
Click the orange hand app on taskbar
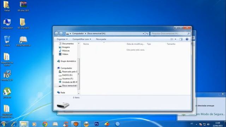click(76, 124)
